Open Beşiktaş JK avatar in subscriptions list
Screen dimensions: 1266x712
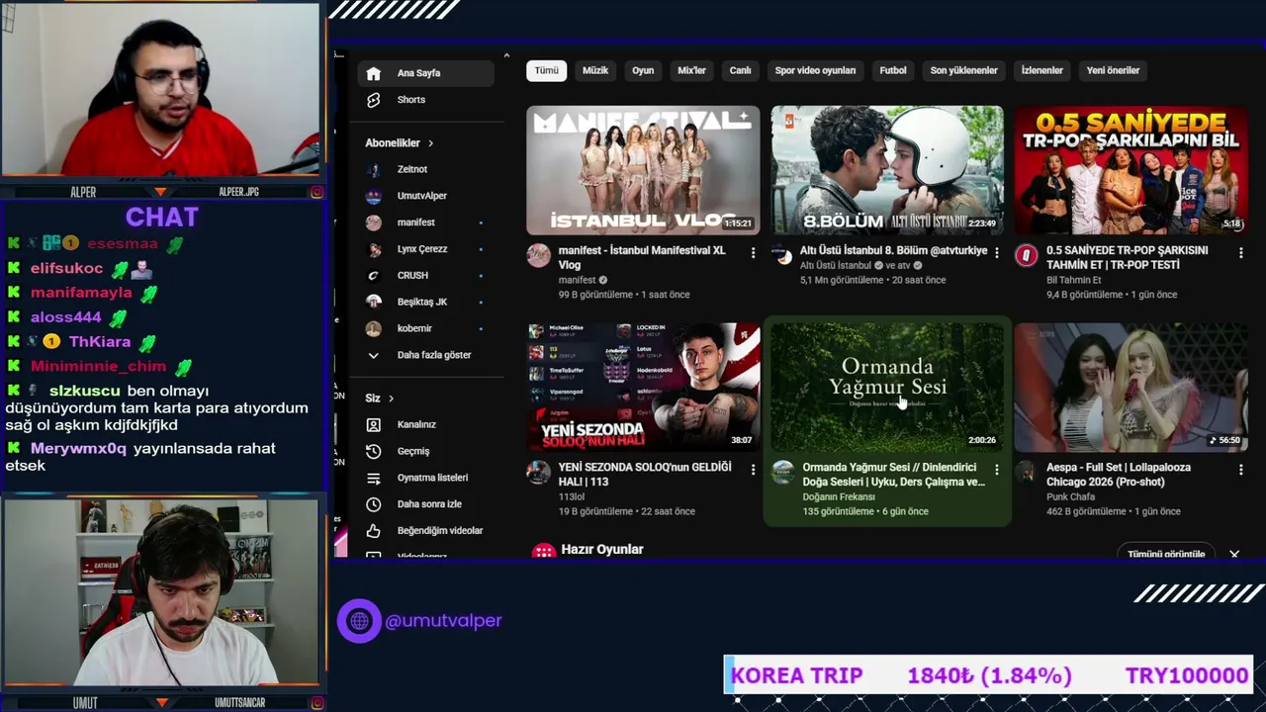click(x=373, y=302)
